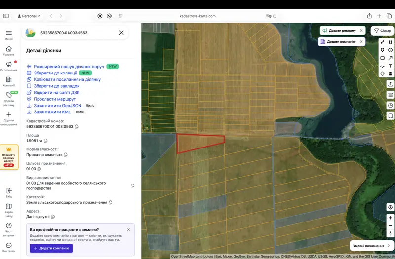Viewport: 395px width, 259px height.
Task: Go to Головна home icon
Action: [x=9, y=48]
